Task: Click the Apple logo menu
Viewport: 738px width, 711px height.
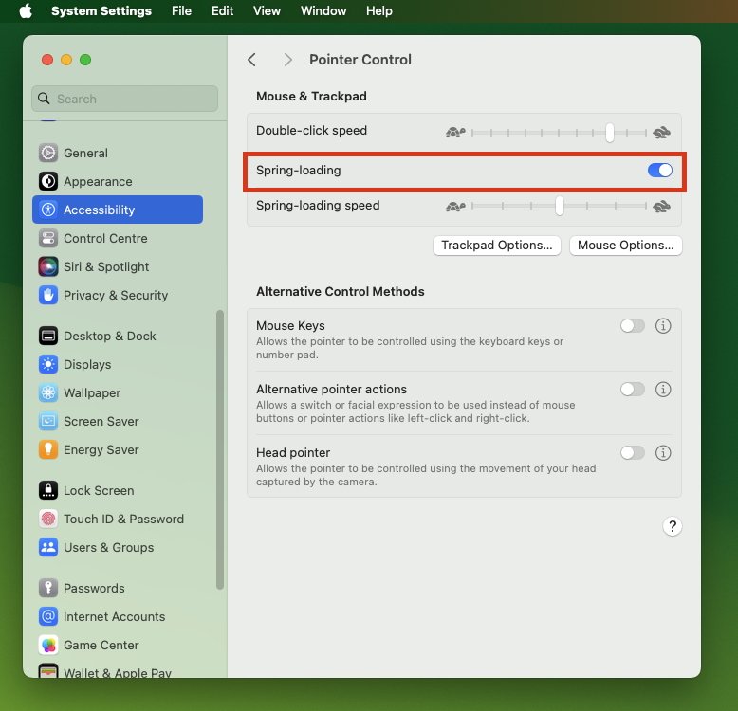Action: (26, 10)
